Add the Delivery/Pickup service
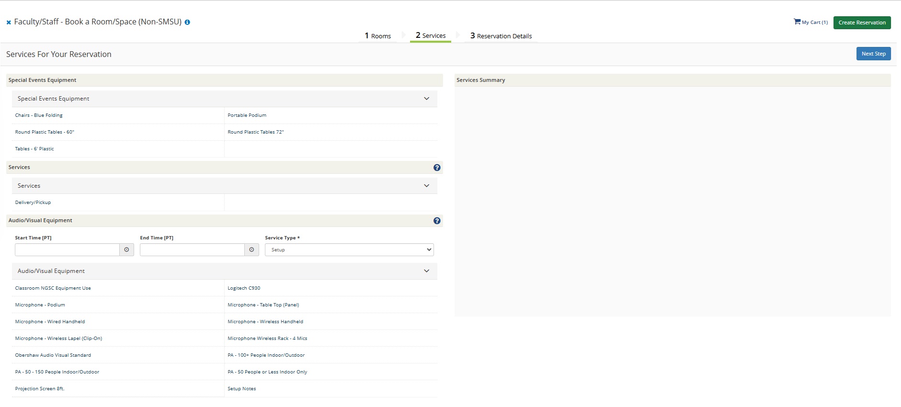The width and height of the screenshot is (901, 407). [33, 203]
